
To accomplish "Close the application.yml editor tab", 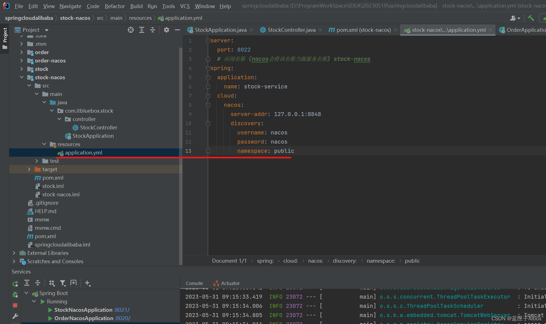I will [490, 30].
